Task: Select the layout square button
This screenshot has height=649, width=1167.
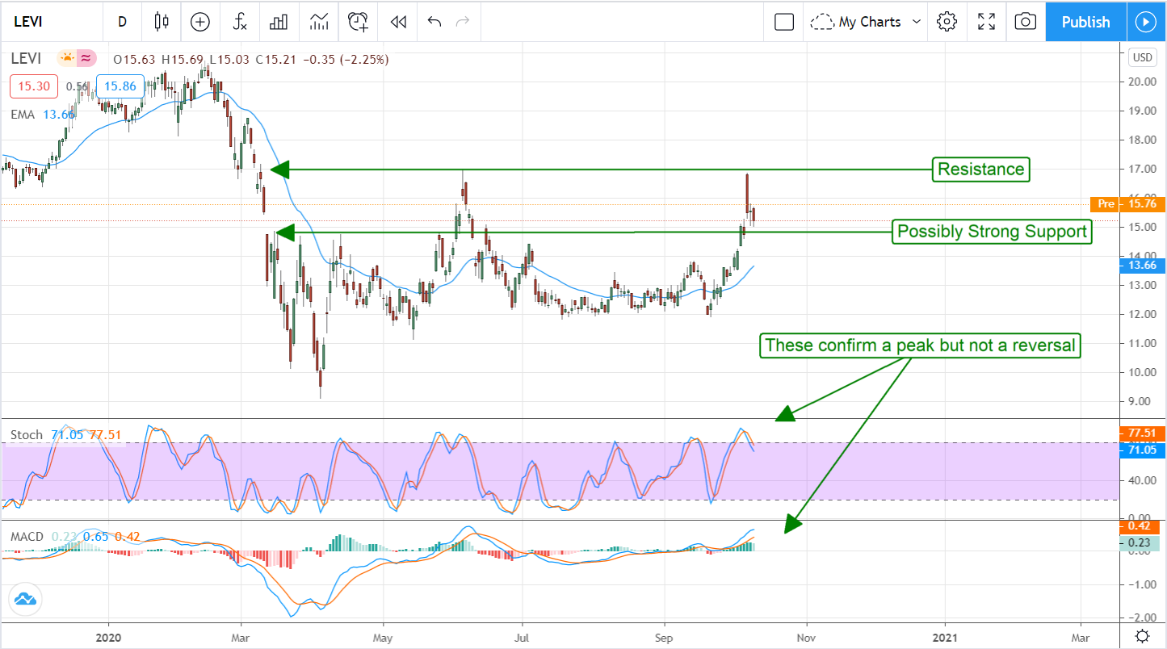Action: [x=783, y=22]
